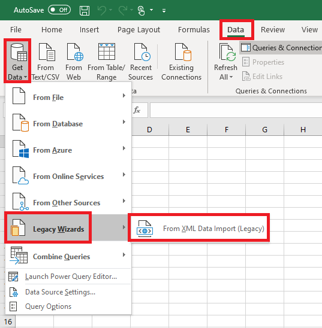Click the Data Source Settings gear icon
This screenshot has width=322, height=328.
click(x=14, y=292)
